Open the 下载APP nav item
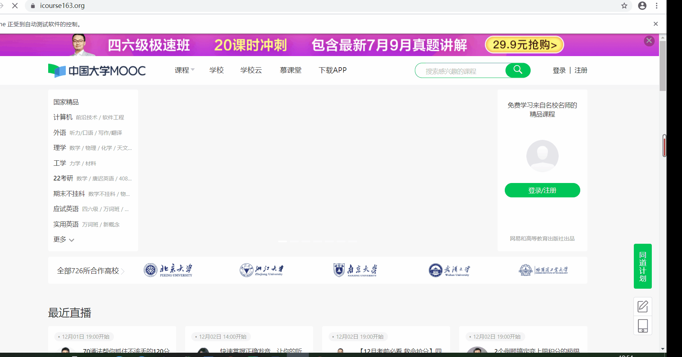The width and height of the screenshot is (682, 357). click(333, 70)
